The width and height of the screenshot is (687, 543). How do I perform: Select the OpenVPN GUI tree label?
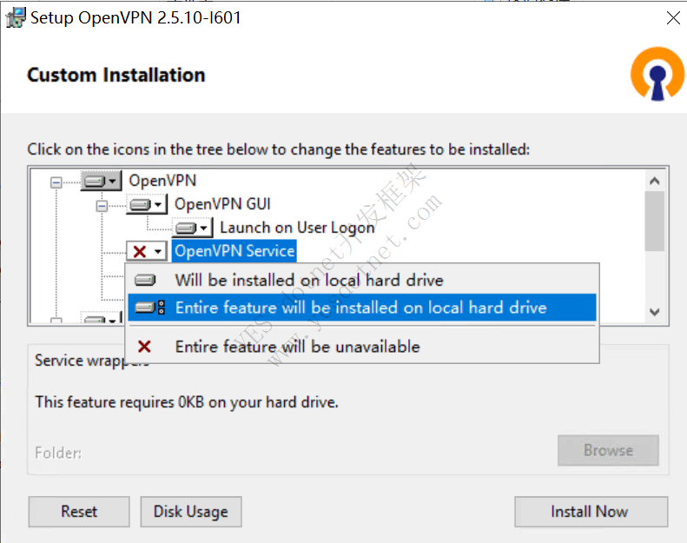click(x=222, y=204)
